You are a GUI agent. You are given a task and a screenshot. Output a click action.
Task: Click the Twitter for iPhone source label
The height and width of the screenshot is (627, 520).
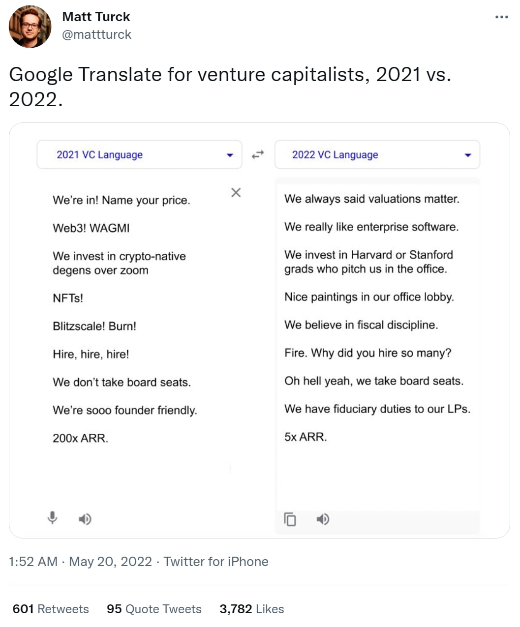(x=216, y=562)
